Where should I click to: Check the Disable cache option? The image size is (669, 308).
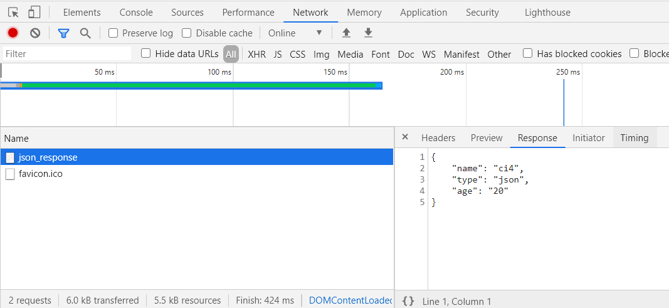click(187, 33)
